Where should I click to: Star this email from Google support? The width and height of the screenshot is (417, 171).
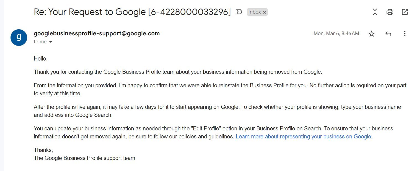(372, 34)
